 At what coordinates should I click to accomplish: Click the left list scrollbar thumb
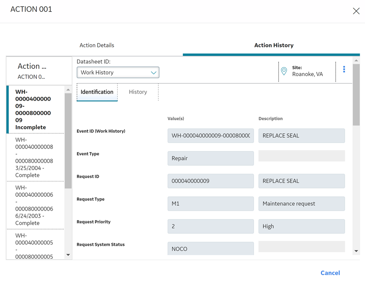point(68,141)
